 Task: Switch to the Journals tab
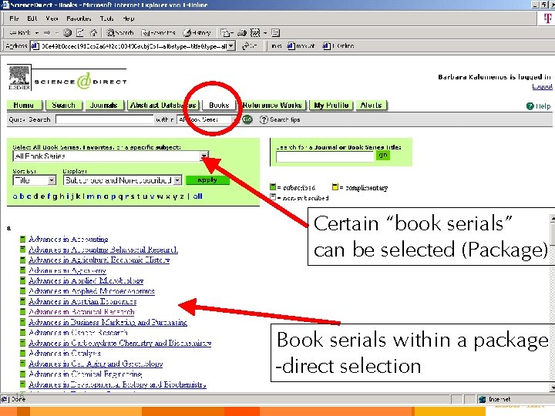click(x=104, y=105)
